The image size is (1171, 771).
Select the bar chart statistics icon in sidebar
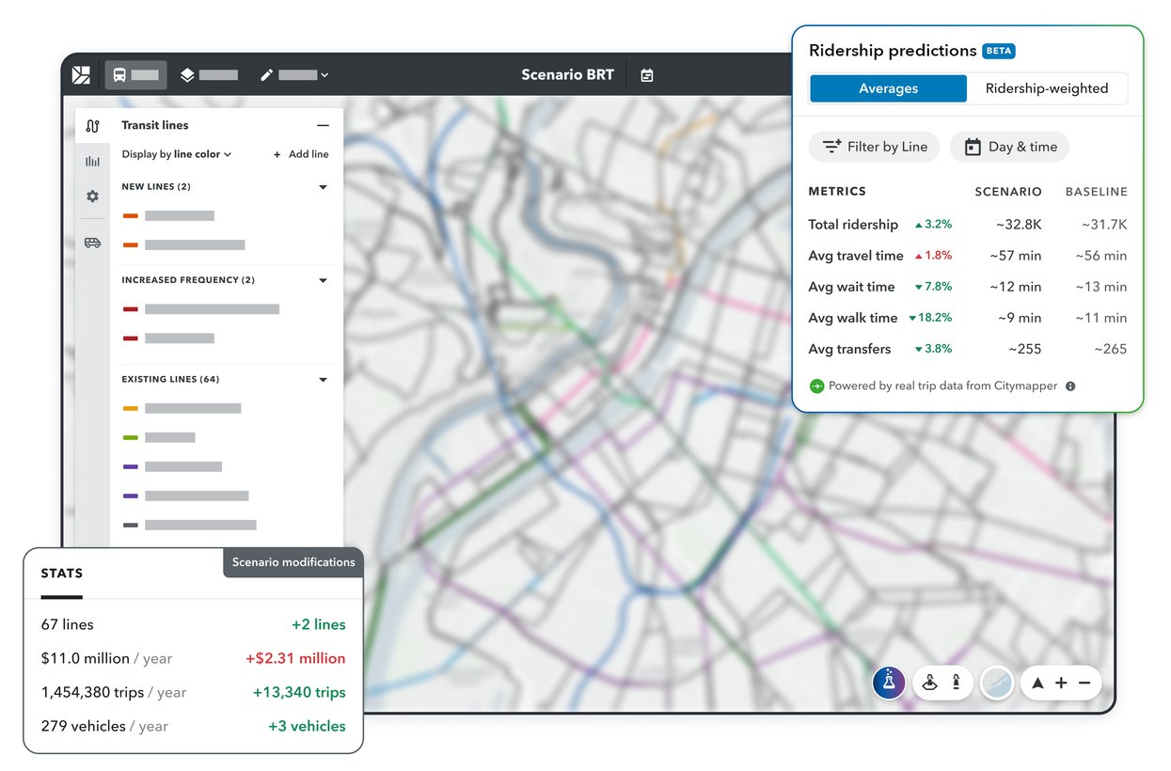92,160
